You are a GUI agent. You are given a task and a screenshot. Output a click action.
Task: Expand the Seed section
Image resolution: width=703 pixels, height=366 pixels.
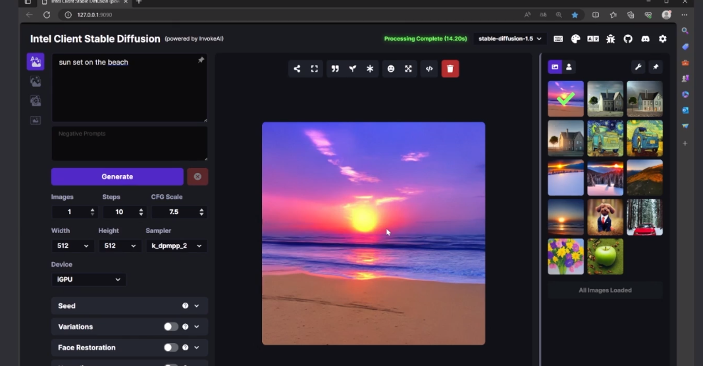tap(130, 305)
